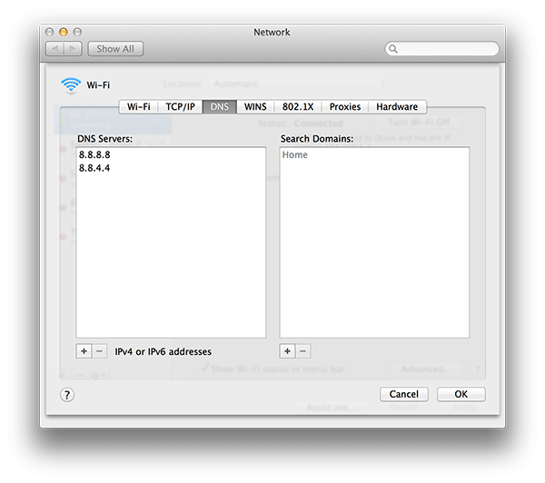Select the DNS tab

pos(219,106)
